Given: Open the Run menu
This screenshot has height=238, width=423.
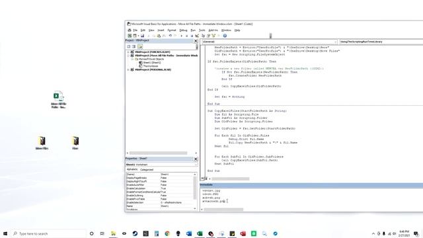Looking at the screenshot, I should point(193,30).
